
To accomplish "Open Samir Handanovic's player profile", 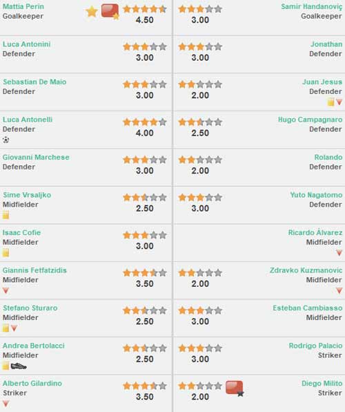I will coord(312,7).
